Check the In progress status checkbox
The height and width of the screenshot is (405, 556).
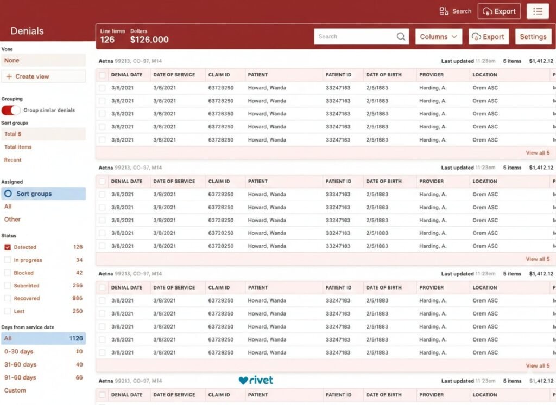coord(8,260)
